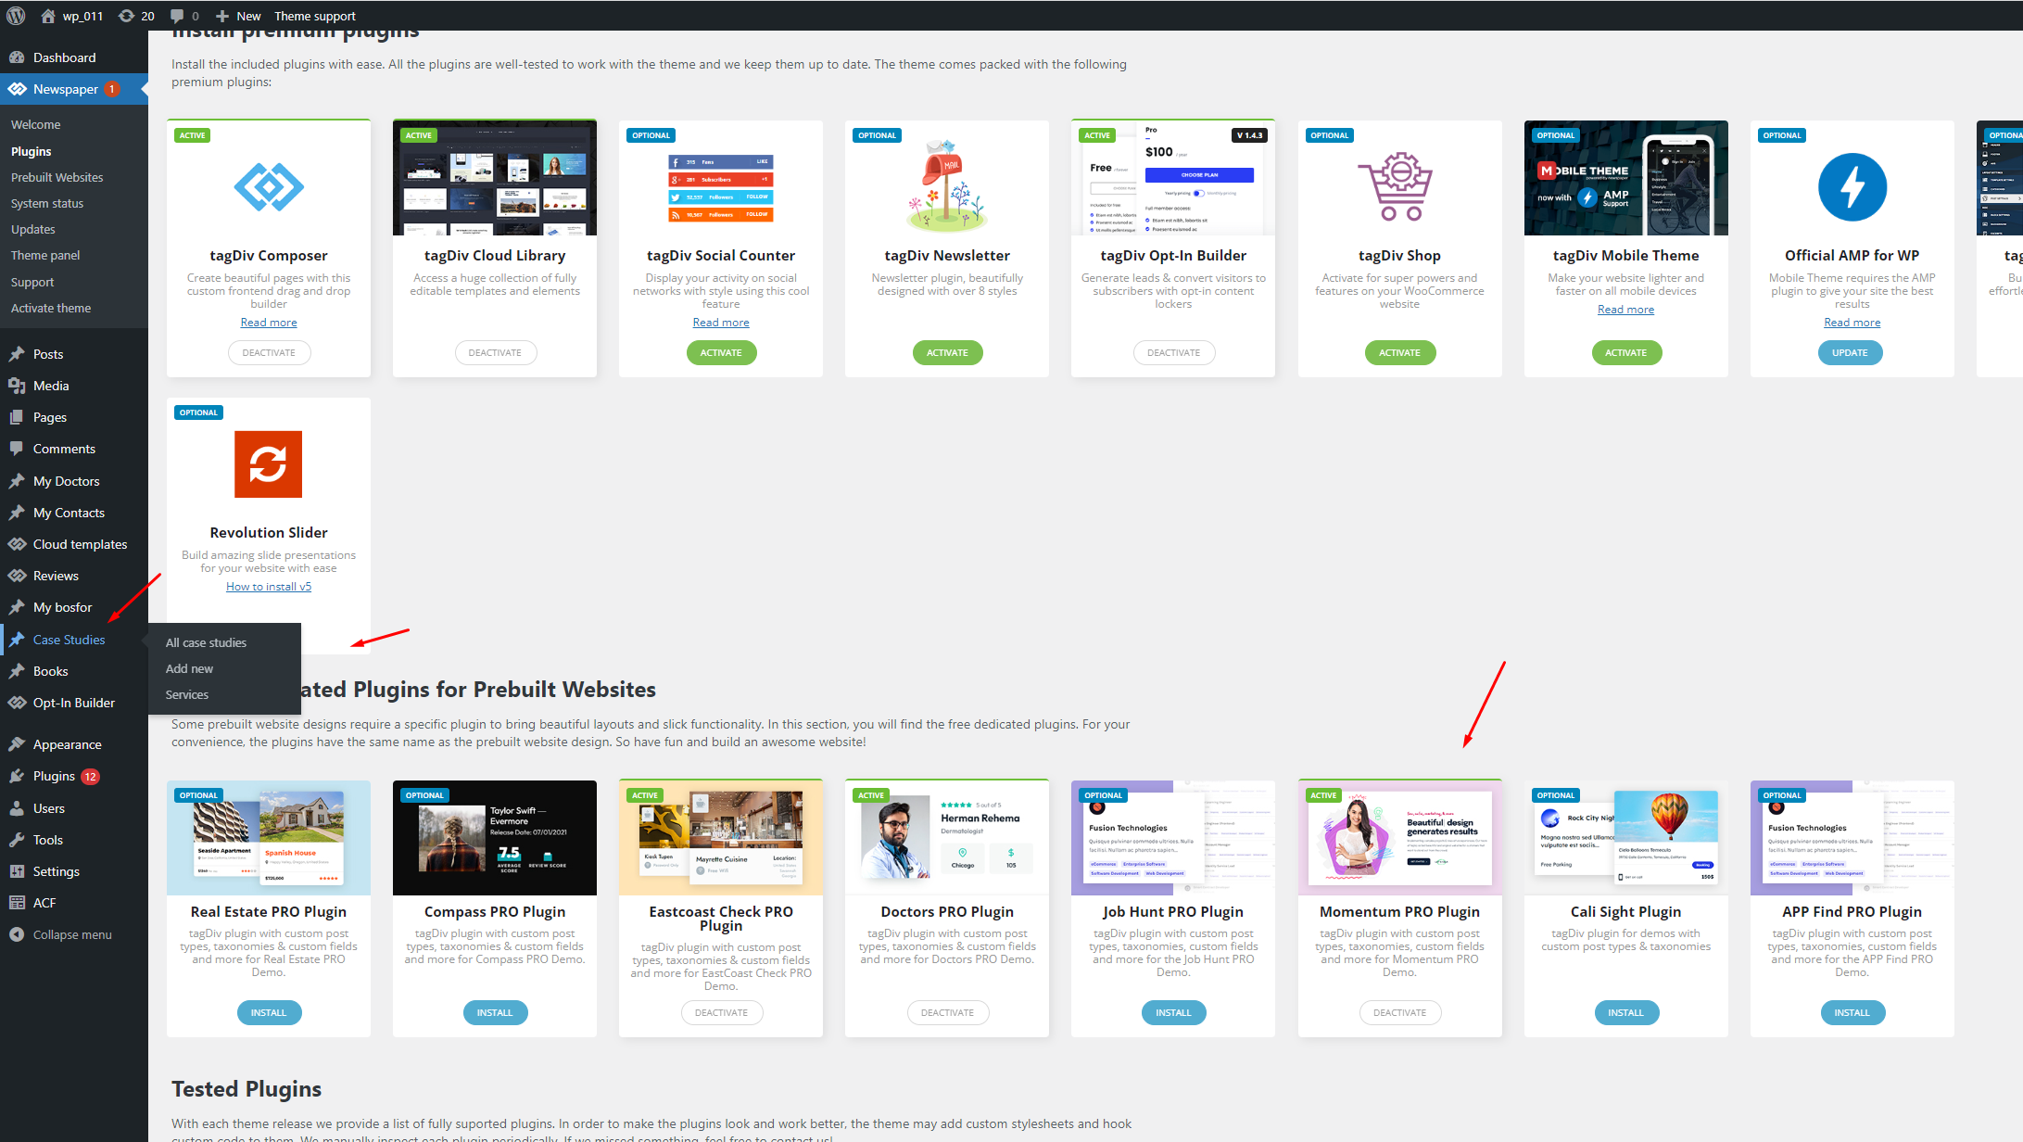Activate the tagDiv Mobile Theme plugin

(1625, 352)
